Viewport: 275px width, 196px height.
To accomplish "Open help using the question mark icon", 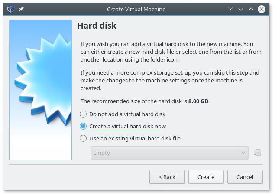I will 230,9.
